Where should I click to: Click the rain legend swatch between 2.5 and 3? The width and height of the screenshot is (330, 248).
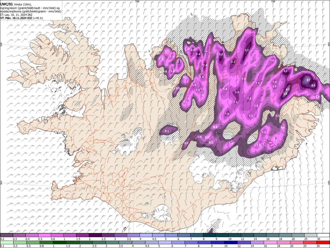point(99,242)
